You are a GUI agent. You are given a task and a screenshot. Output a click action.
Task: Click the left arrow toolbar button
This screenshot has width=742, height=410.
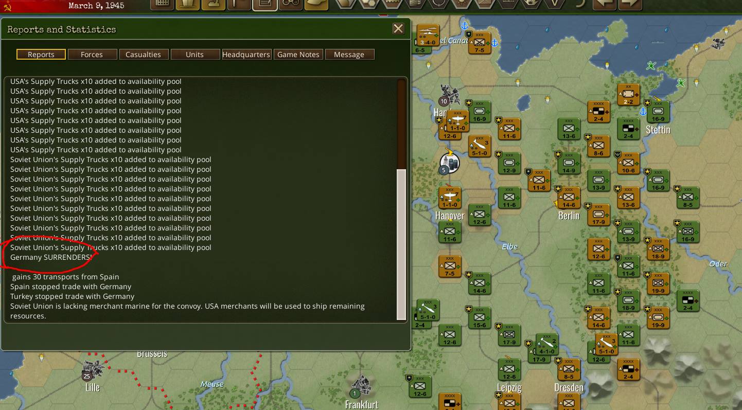(x=605, y=4)
